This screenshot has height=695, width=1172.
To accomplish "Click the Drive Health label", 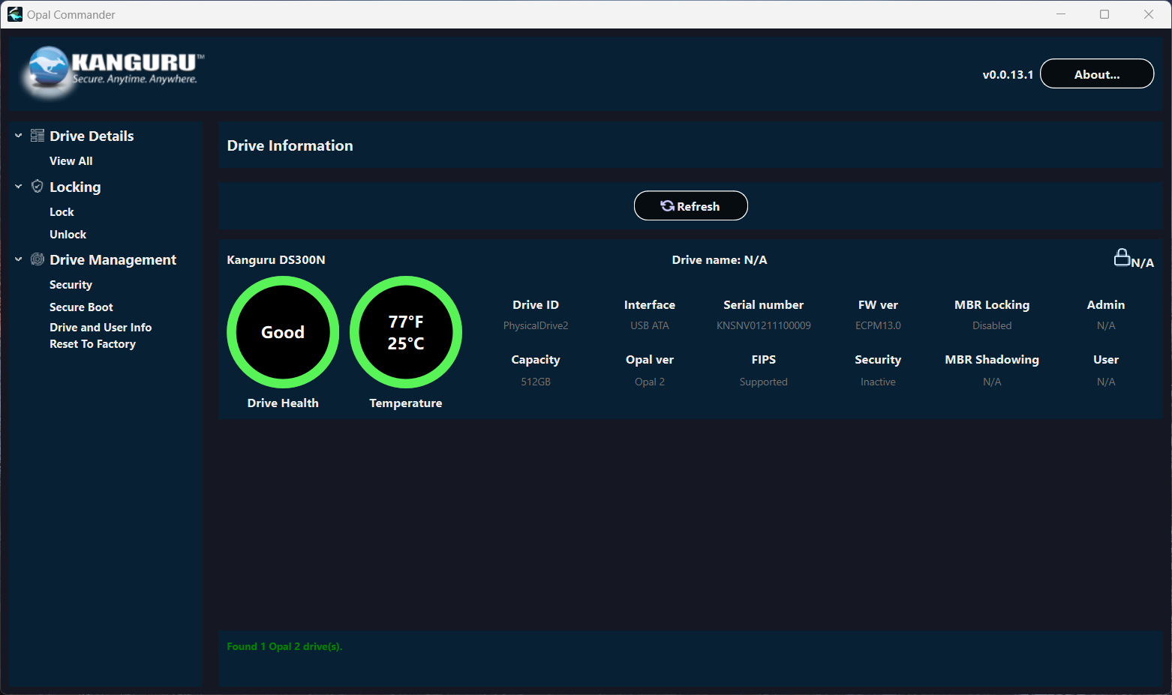I will click(283, 403).
